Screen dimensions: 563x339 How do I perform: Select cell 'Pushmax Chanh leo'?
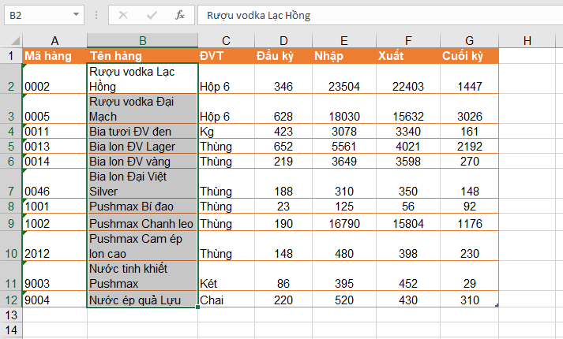click(143, 222)
